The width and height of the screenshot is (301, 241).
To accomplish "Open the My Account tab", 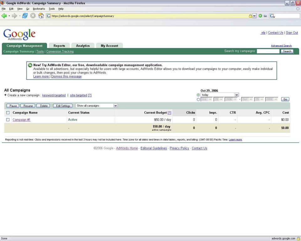I will (x=109, y=46).
